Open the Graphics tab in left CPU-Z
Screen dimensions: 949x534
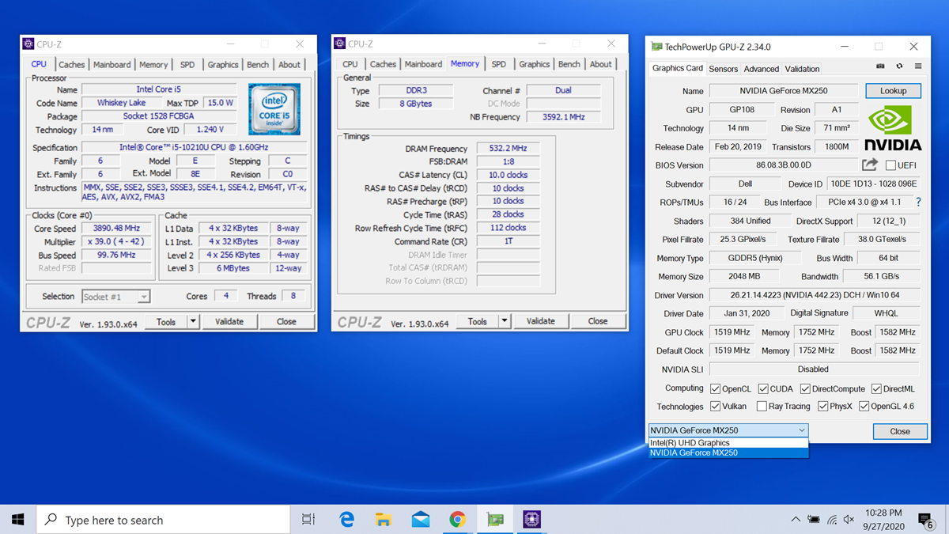(x=223, y=65)
